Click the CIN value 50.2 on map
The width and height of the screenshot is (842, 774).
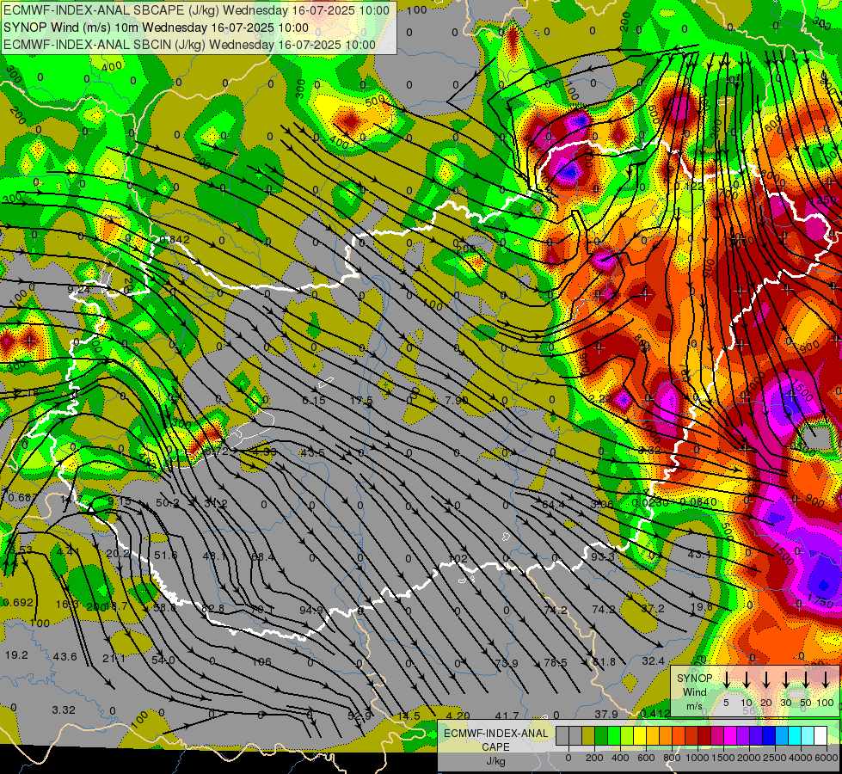coord(168,503)
